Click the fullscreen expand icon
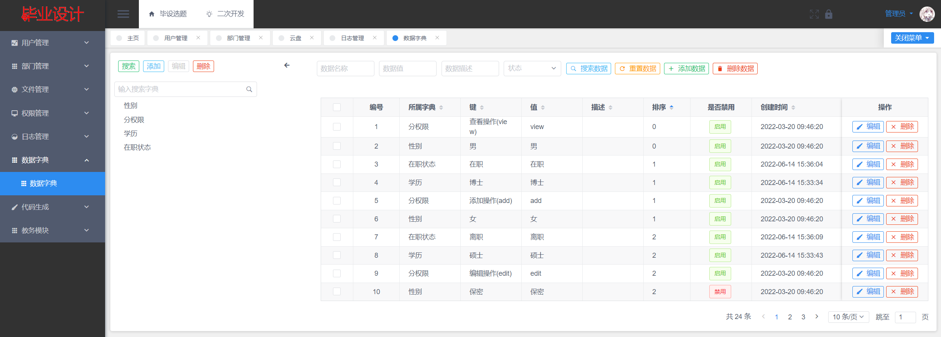This screenshot has height=337, width=941. coord(814,14)
